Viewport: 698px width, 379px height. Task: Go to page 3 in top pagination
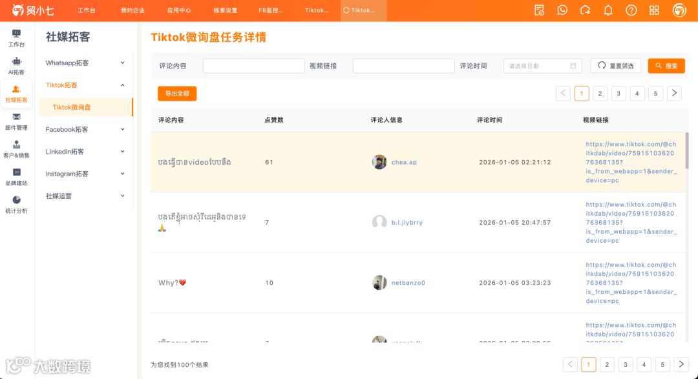pos(619,94)
